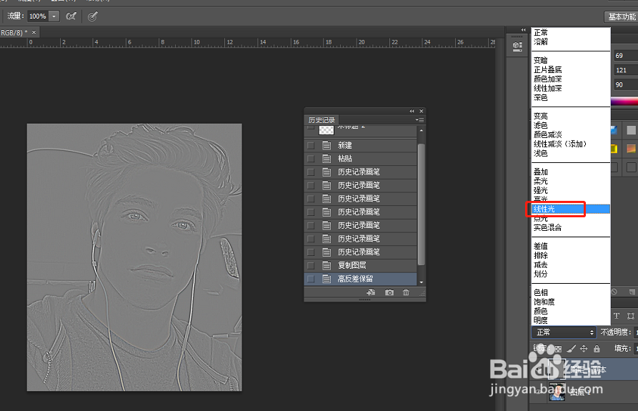Click history document icon beside 粘贴
Screen dimensions: 638x411
327,159
